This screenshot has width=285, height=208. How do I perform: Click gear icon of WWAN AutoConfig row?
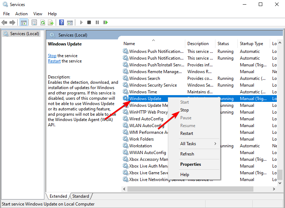coord(125,152)
